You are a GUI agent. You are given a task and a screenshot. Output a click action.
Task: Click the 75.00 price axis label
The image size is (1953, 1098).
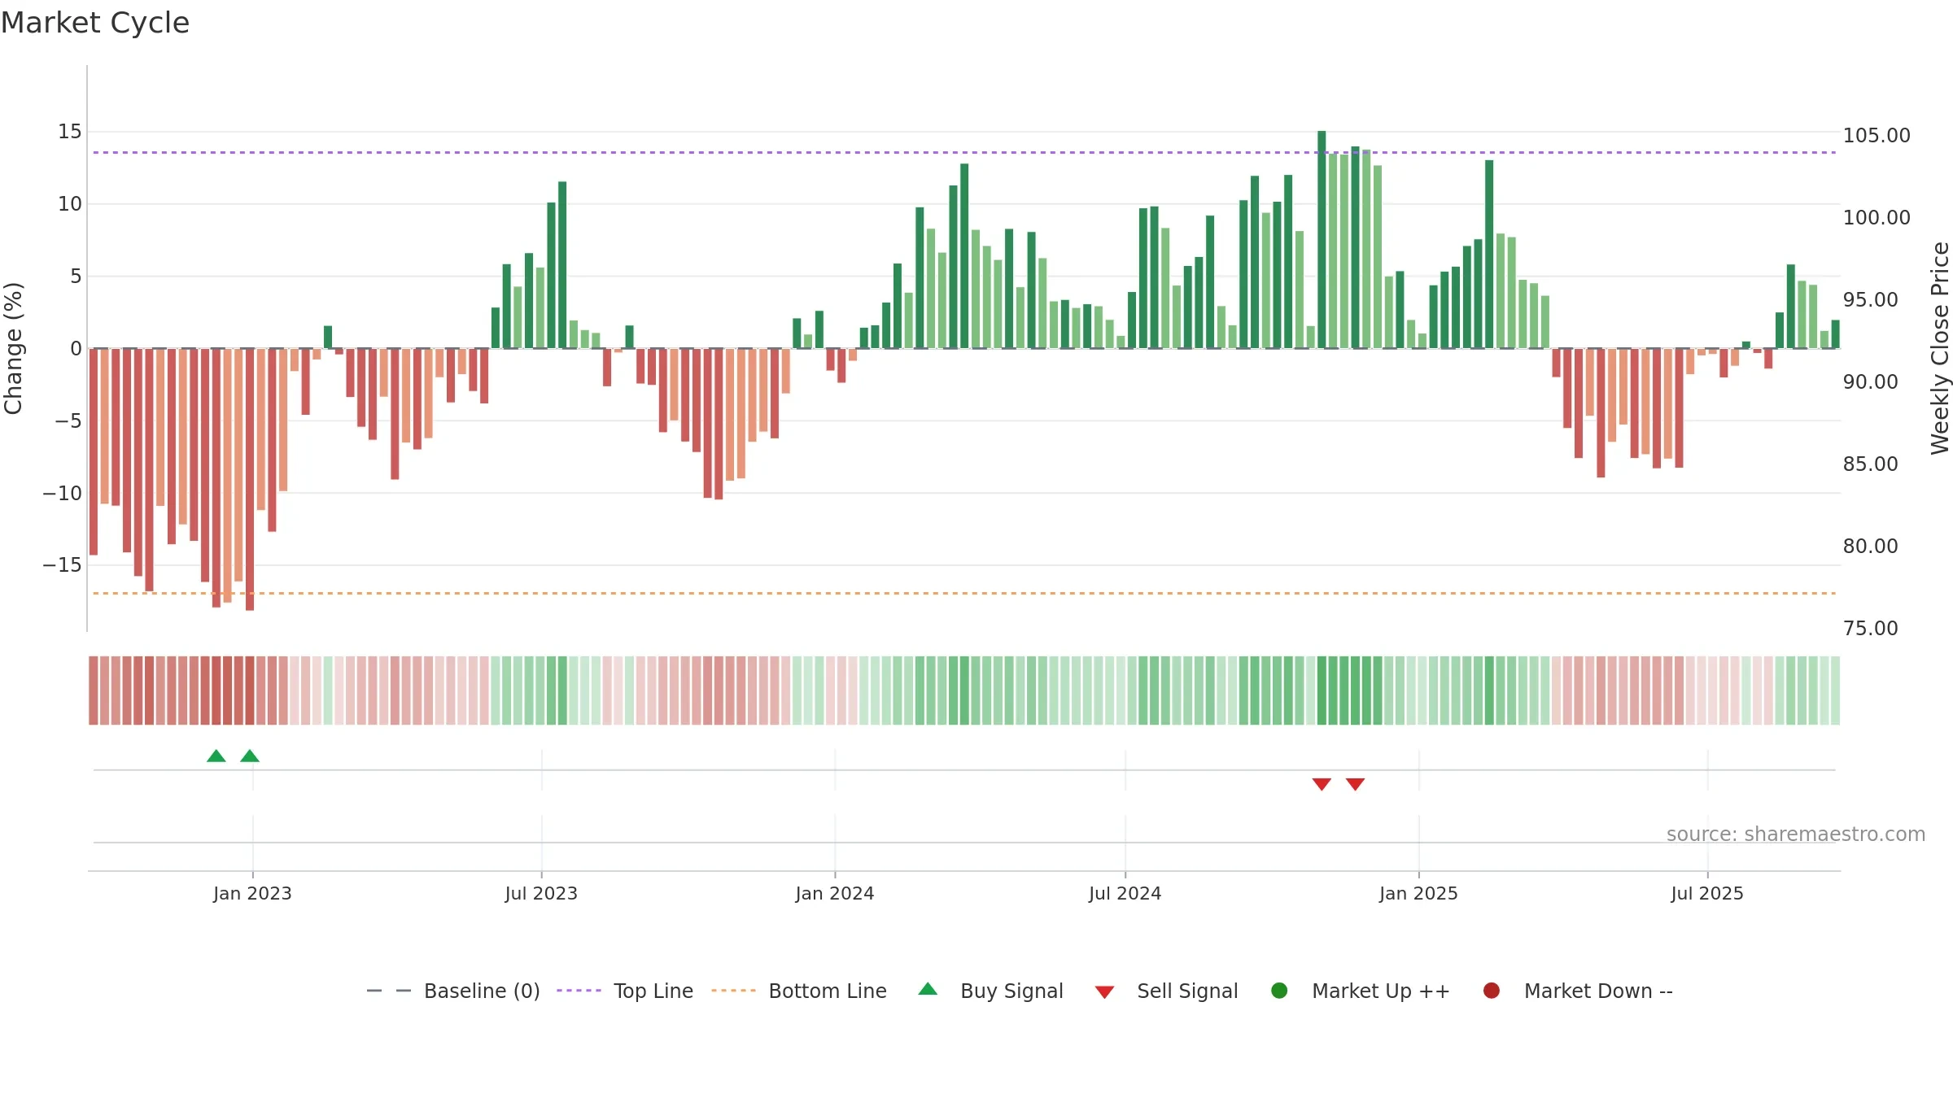click(x=1870, y=628)
